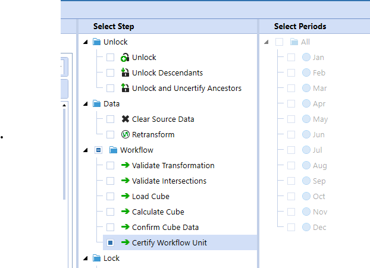Click the Workflow folder icon

tap(113, 150)
